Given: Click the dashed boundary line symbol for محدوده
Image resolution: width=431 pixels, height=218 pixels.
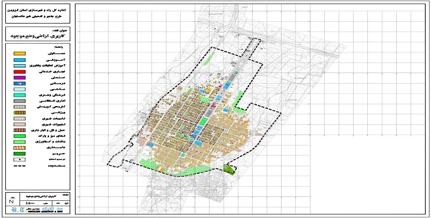Looking at the screenshot, I should pyautogui.click(x=19, y=166).
